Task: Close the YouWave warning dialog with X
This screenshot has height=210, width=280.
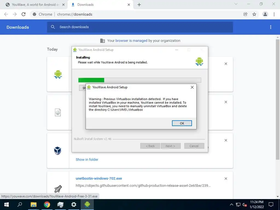Action: point(192,87)
